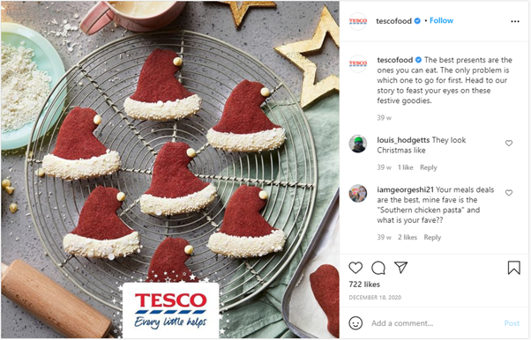The image size is (531, 340).
Task: Open Tesco profile picture in header
Action: tap(358, 21)
